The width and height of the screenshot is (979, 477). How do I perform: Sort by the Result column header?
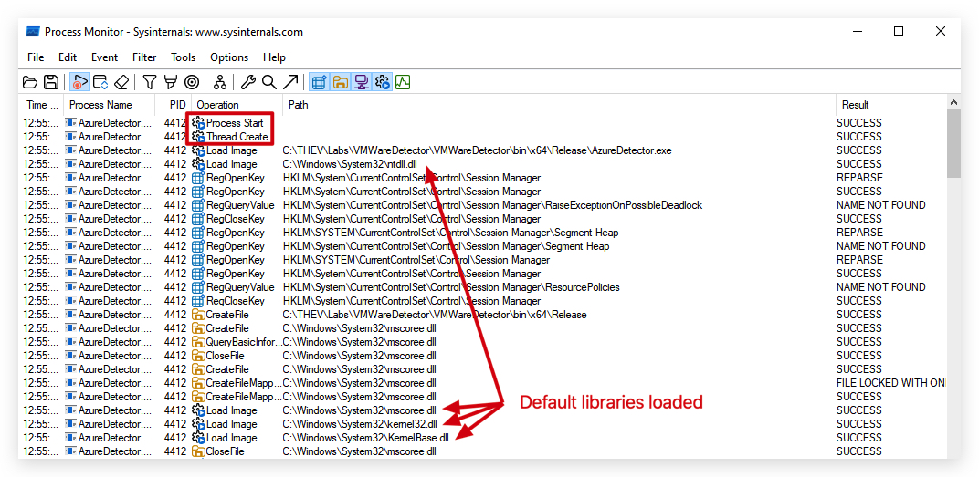click(891, 105)
